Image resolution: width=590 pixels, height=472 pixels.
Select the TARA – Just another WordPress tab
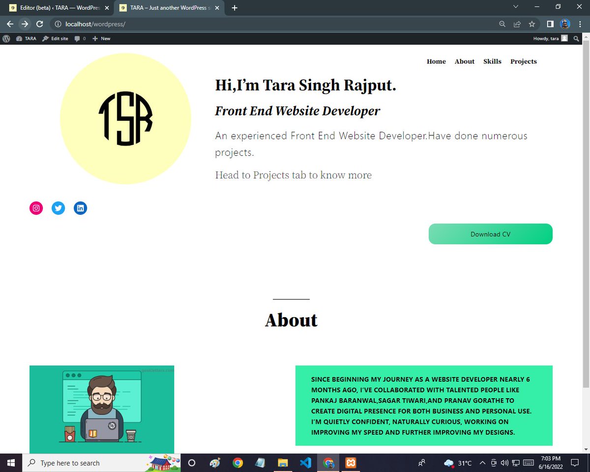(170, 8)
